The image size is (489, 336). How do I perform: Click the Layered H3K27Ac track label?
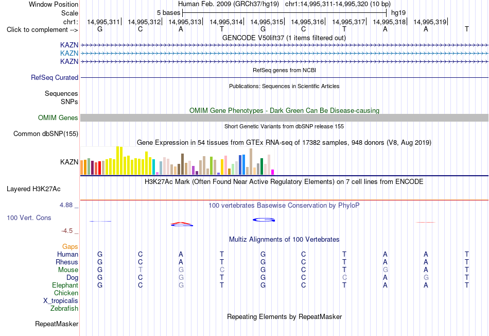pos(33,189)
